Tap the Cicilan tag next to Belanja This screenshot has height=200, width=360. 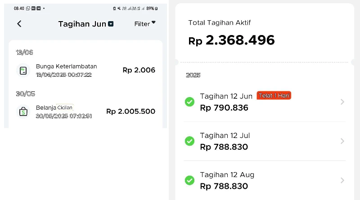point(65,107)
